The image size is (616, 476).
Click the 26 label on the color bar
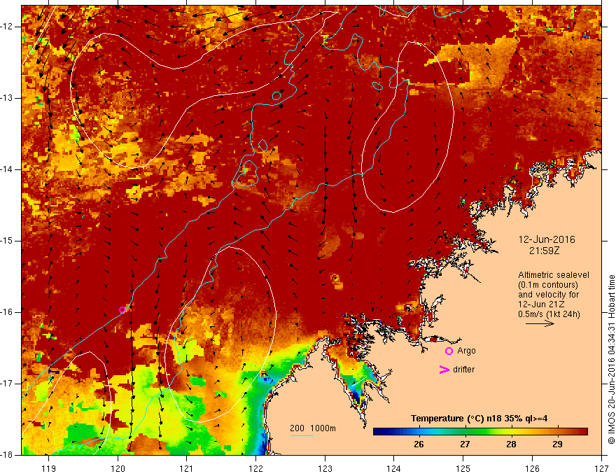click(x=419, y=444)
